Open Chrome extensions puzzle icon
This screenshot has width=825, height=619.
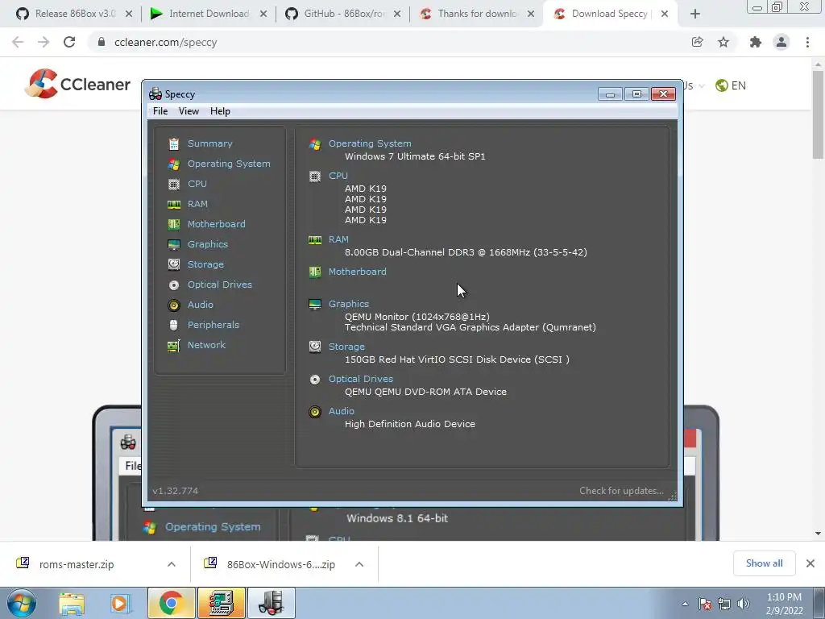(756, 42)
